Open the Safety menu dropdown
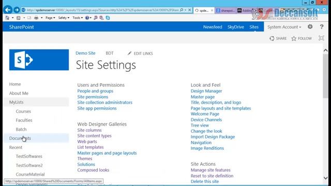 click(x=64, y=18)
